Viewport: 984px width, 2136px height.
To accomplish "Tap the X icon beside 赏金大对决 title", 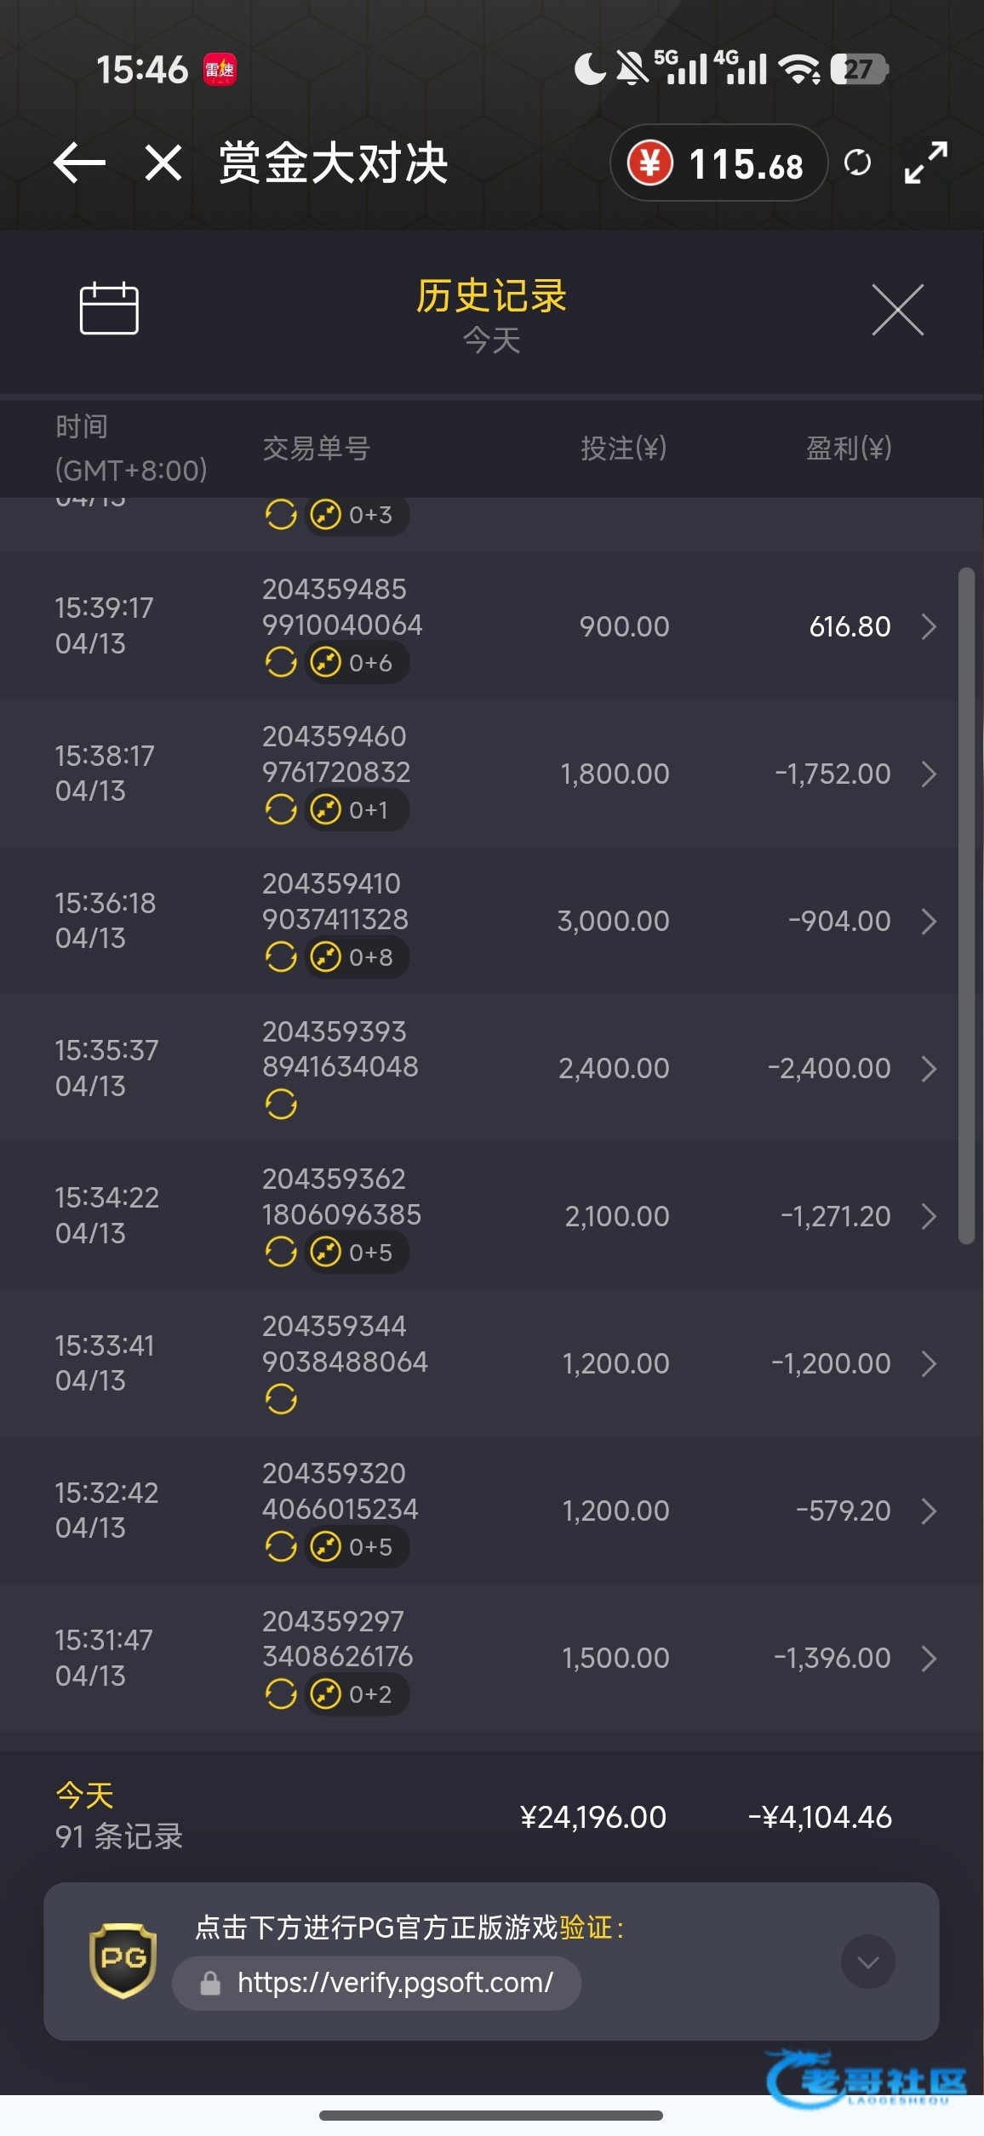I will tap(163, 163).
